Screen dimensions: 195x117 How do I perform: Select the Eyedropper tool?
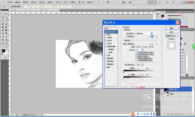[6, 20]
